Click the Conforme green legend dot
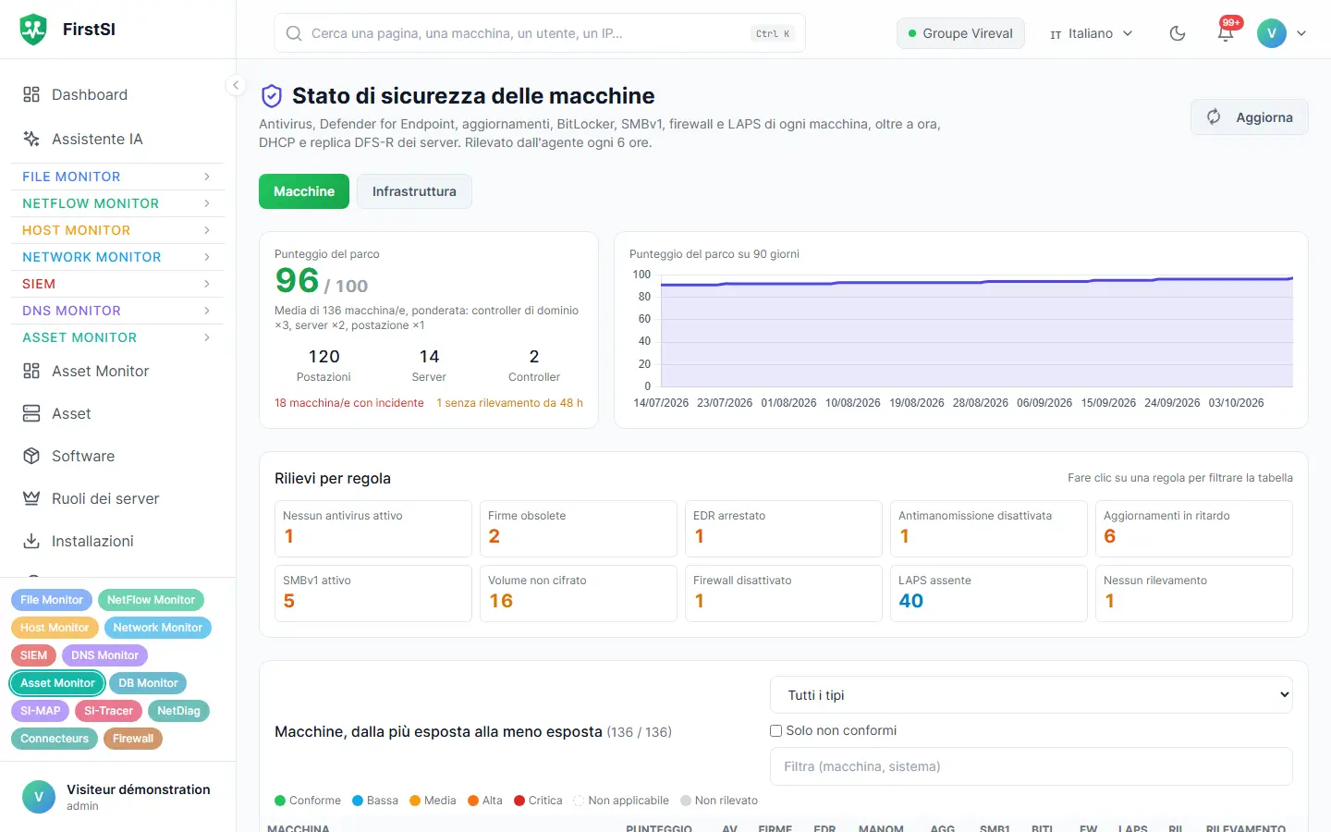 [280, 801]
